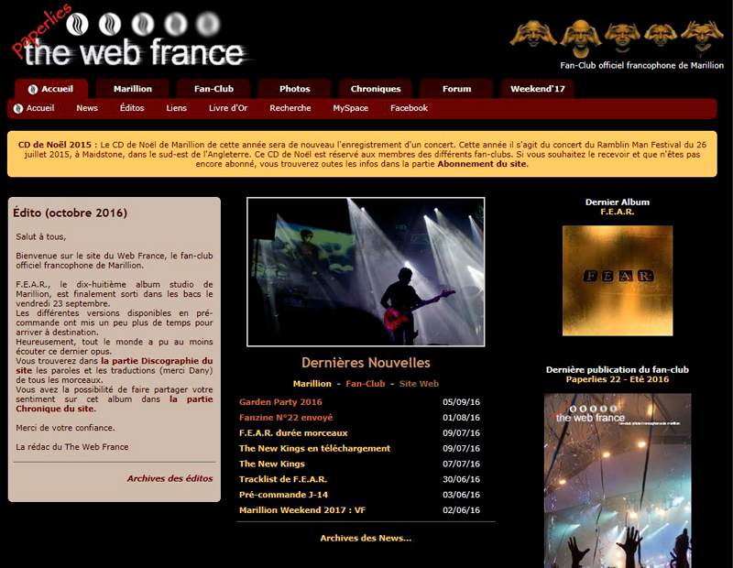Image resolution: width=733 pixels, height=568 pixels.
Task: Click the Dernières Nouvelles heading
Action: 366,363
